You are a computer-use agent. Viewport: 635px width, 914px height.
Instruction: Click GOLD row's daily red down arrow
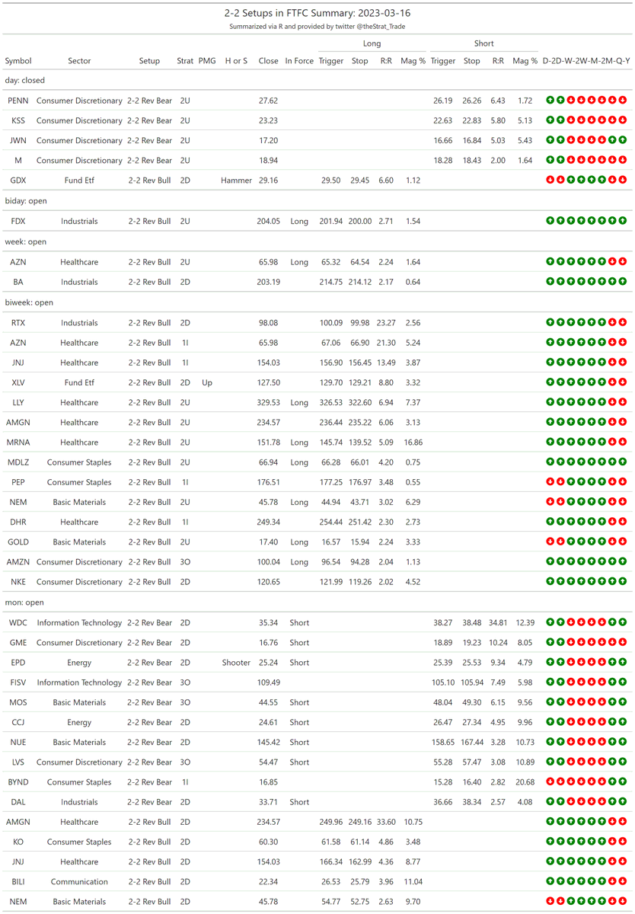550,542
